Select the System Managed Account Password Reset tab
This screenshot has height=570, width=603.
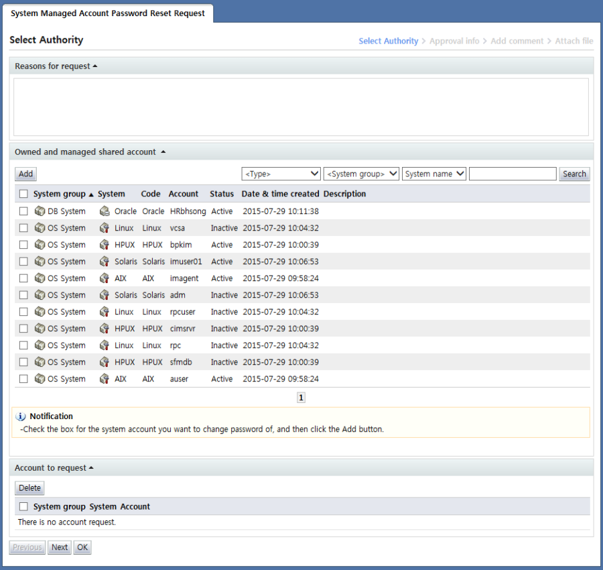pos(108,13)
